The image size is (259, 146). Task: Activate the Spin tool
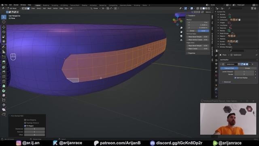[4, 91]
